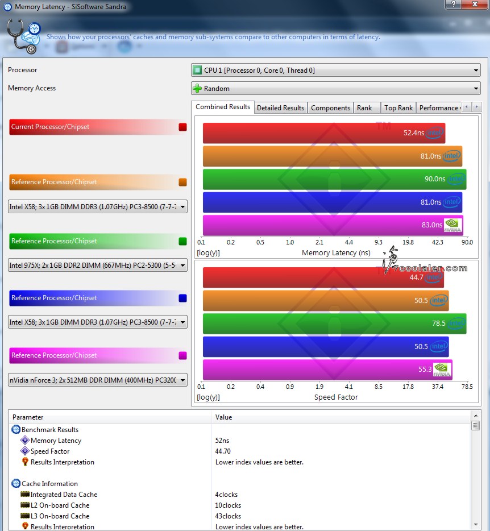
Task: Click the nVidia logo on the 55.3 bar
Action: [442, 370]
